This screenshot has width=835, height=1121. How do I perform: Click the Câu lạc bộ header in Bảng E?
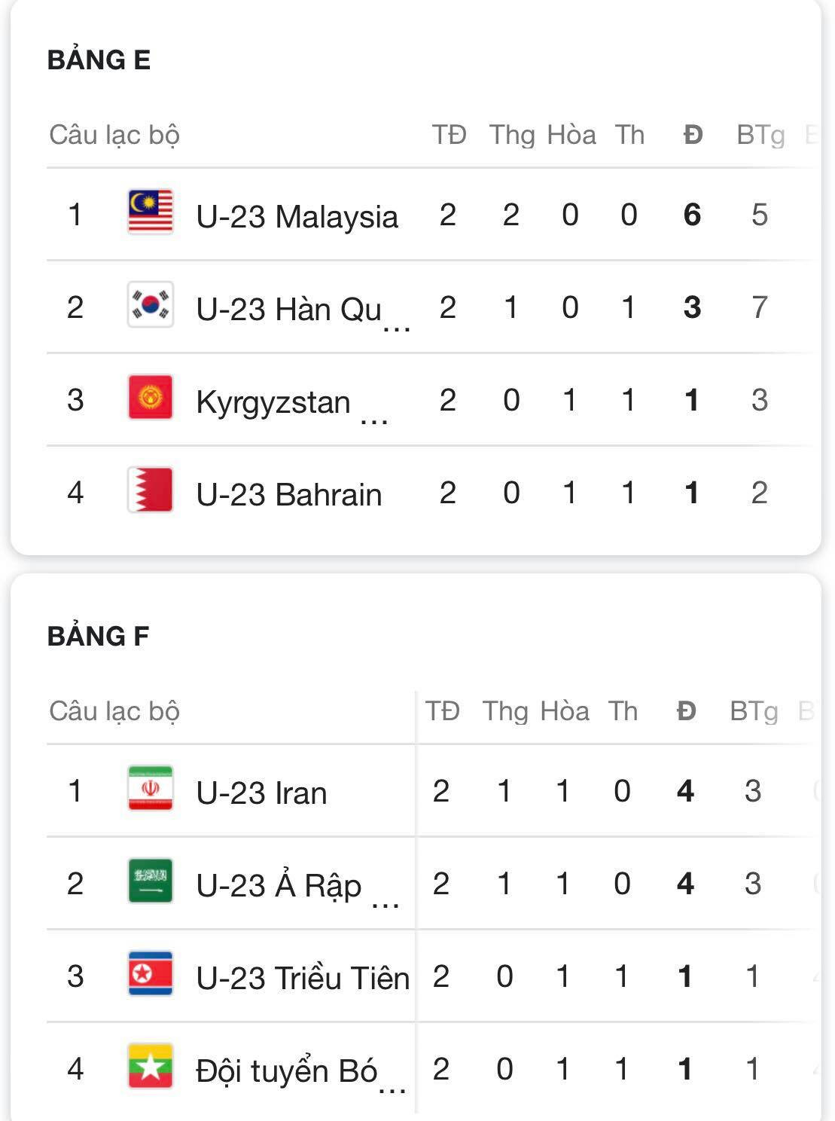click(x=114, y=136)
